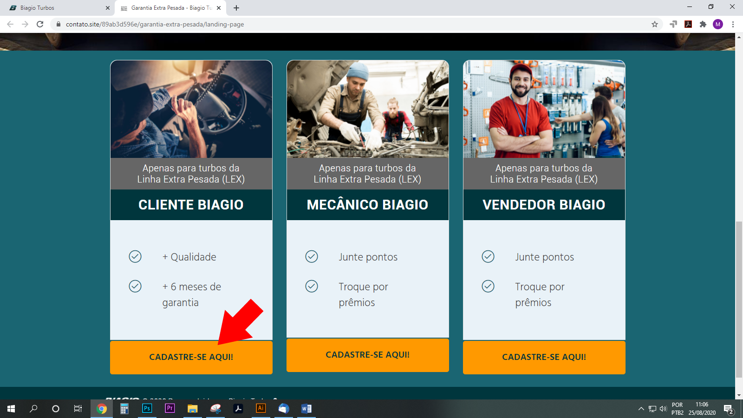
Task: Click CADASTRE-SE AQUI under Vendedor Biagio
Action: click(x=544, y=357)
